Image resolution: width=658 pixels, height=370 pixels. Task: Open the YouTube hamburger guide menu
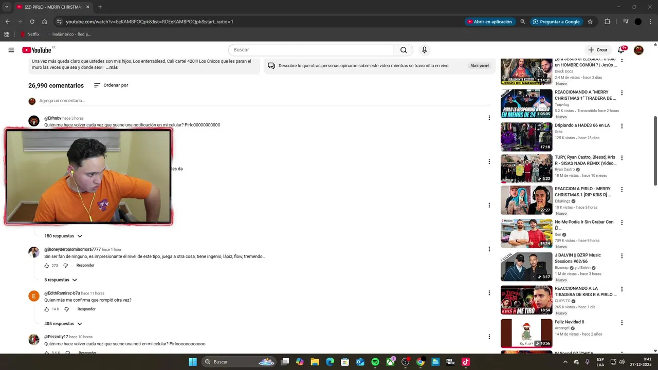pos(11,50)
